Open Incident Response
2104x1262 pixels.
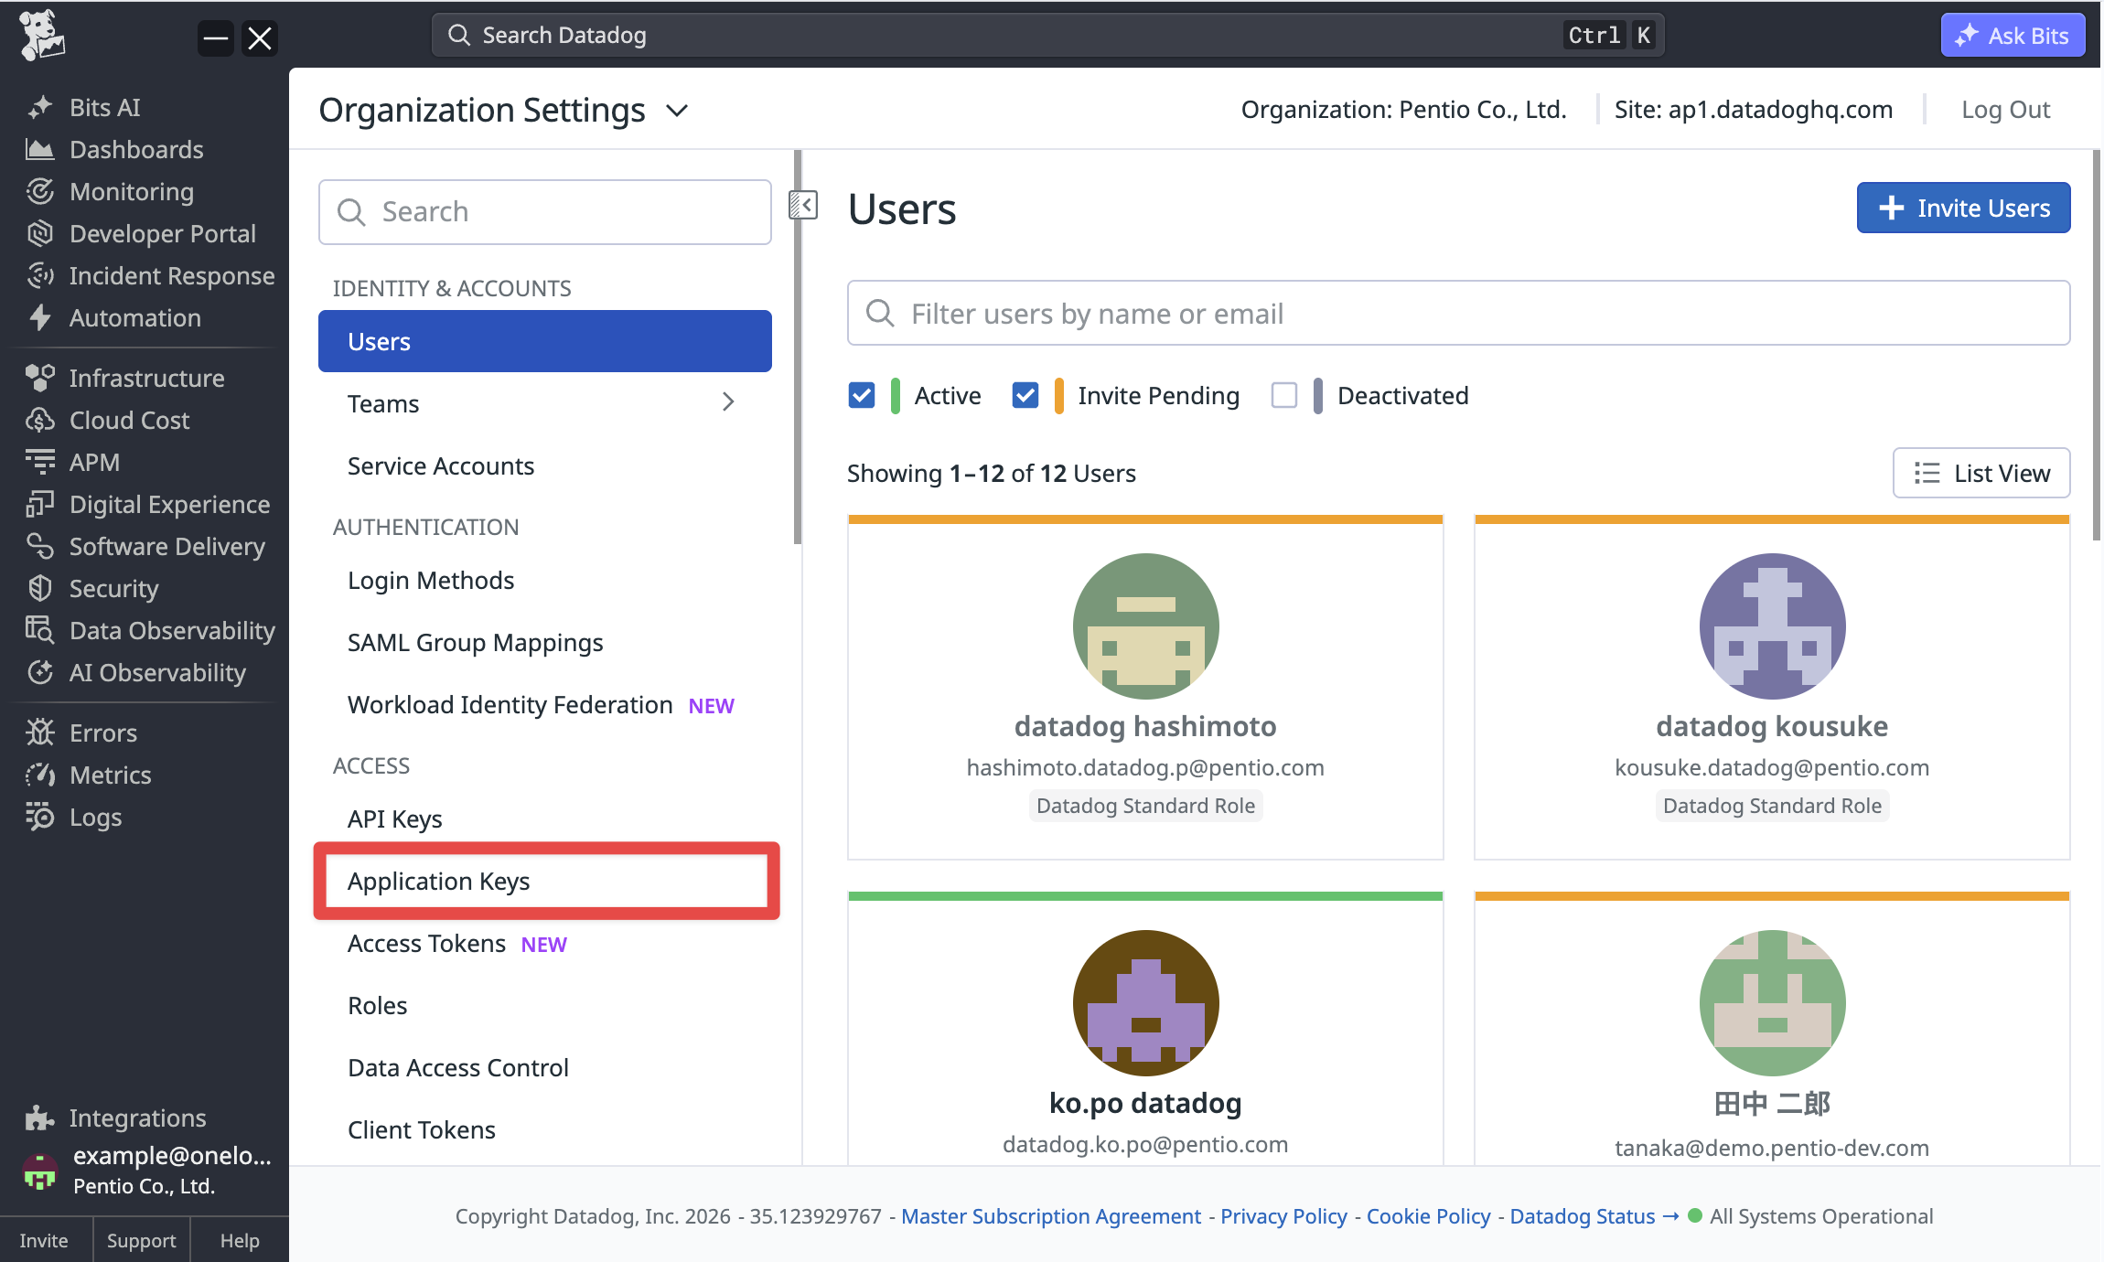pyautogui.click(x=151, y=276)
